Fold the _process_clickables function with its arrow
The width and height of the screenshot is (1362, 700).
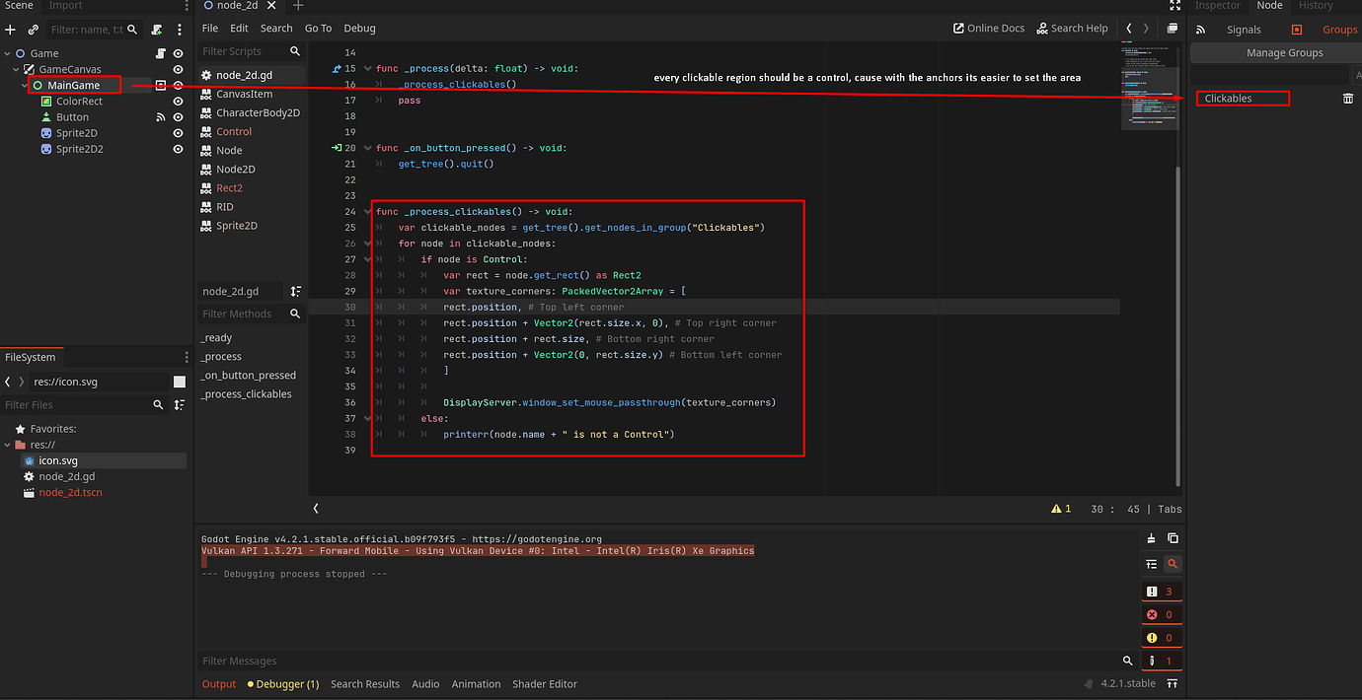point(367,211)
